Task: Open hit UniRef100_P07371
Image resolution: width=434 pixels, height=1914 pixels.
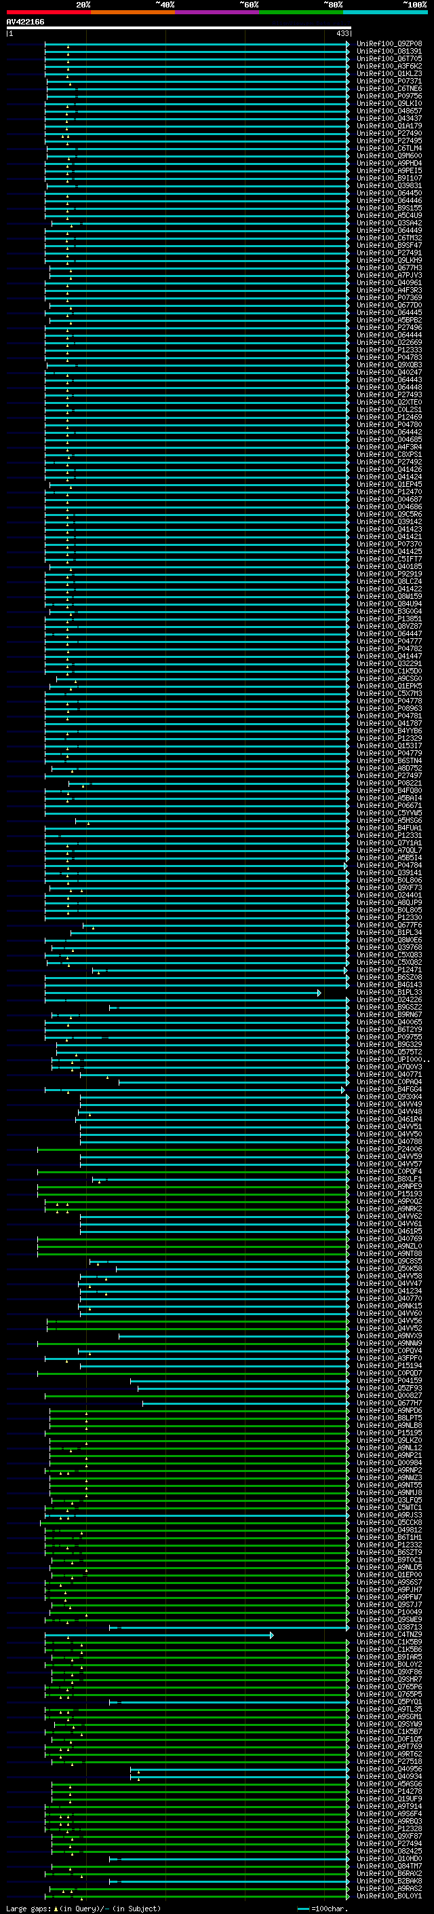Action: click(x=389, y=81)
